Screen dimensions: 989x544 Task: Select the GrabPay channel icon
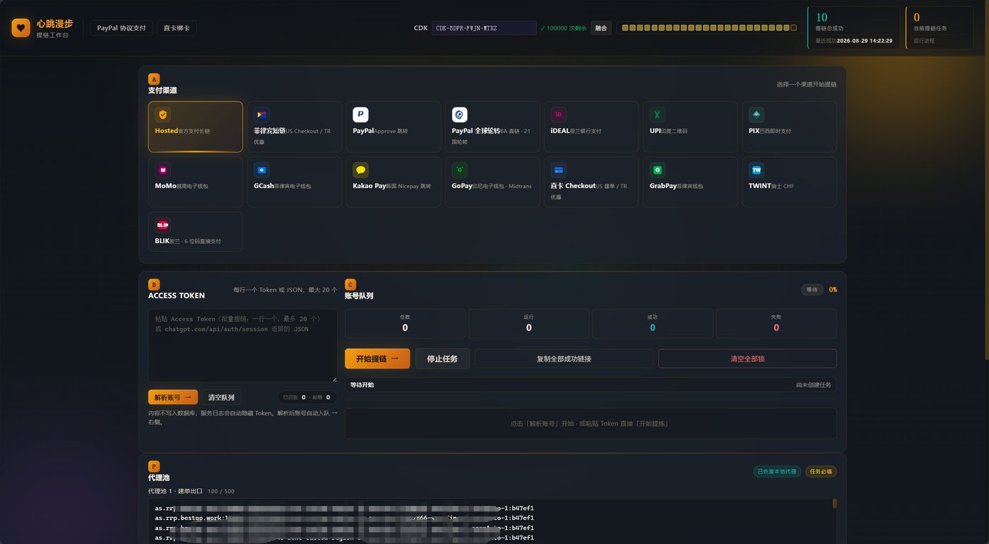point(658,170)
